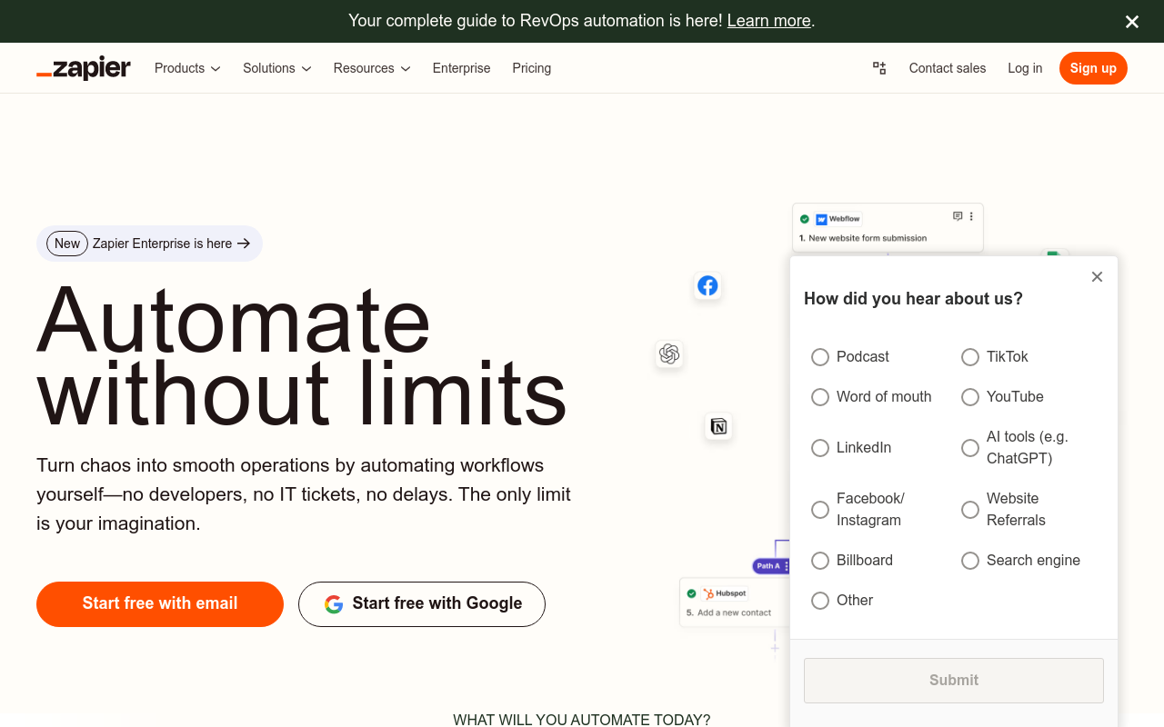Submit the survey response
This screenshot has width=1164, height=727.
click(x=954, y=681)
